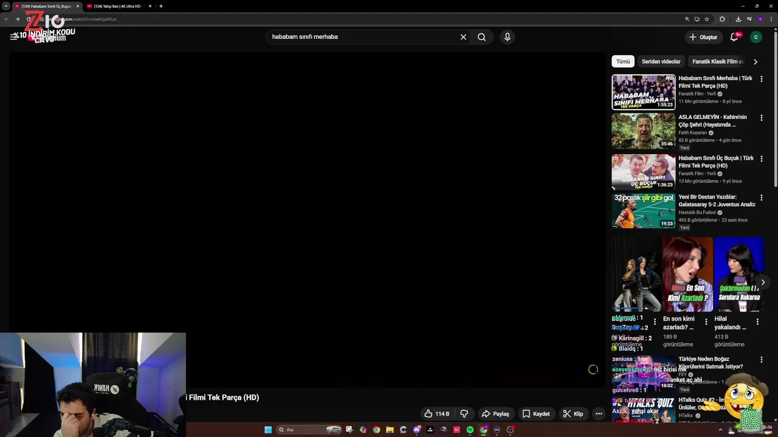Viewport: 778px width, 437px height.
Task: Open Hababam Sınıfı Üç Buçuk thumbnail
Action: [643, 171]
